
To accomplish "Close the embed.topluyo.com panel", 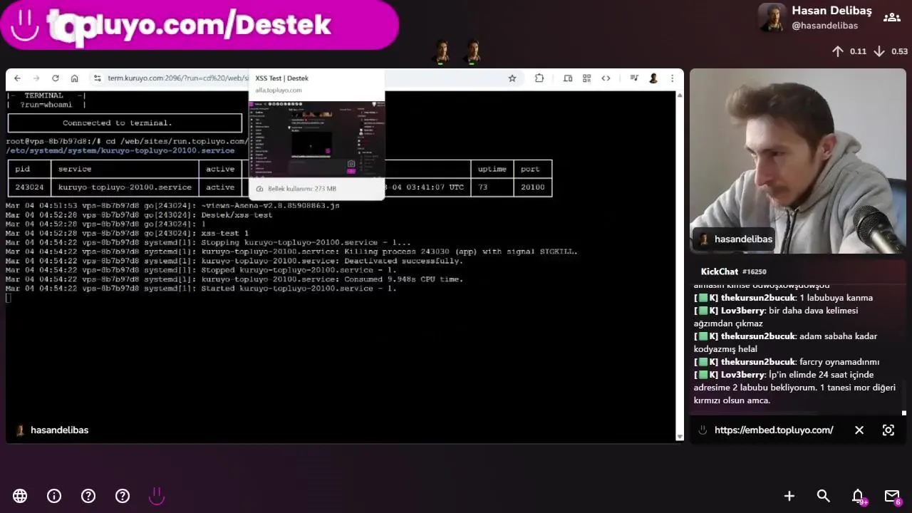I will point(859,430).
